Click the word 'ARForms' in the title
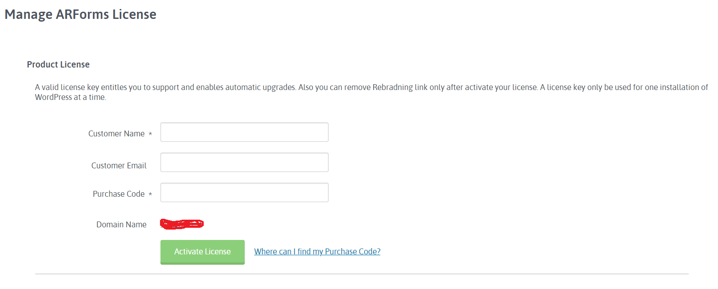The height and width of the screenshot is (289, 718). point(82,14)
